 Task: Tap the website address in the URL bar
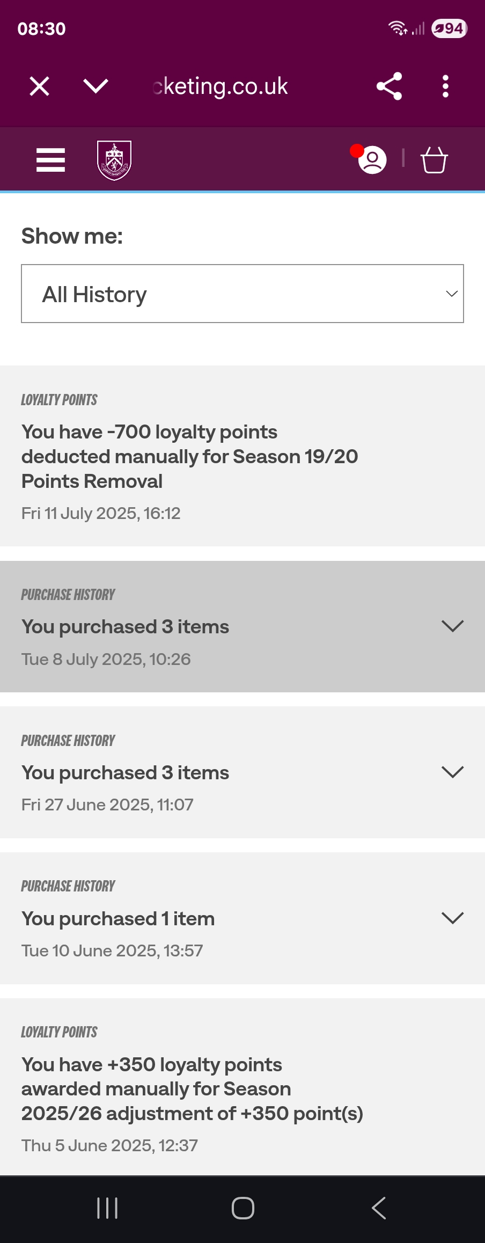click(220, 86)
